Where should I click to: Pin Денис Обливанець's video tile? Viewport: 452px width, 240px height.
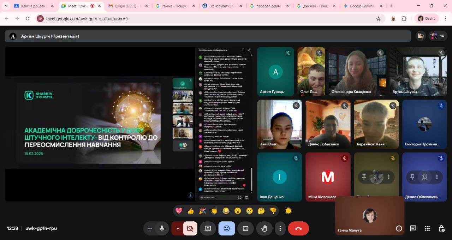(412, 177)
